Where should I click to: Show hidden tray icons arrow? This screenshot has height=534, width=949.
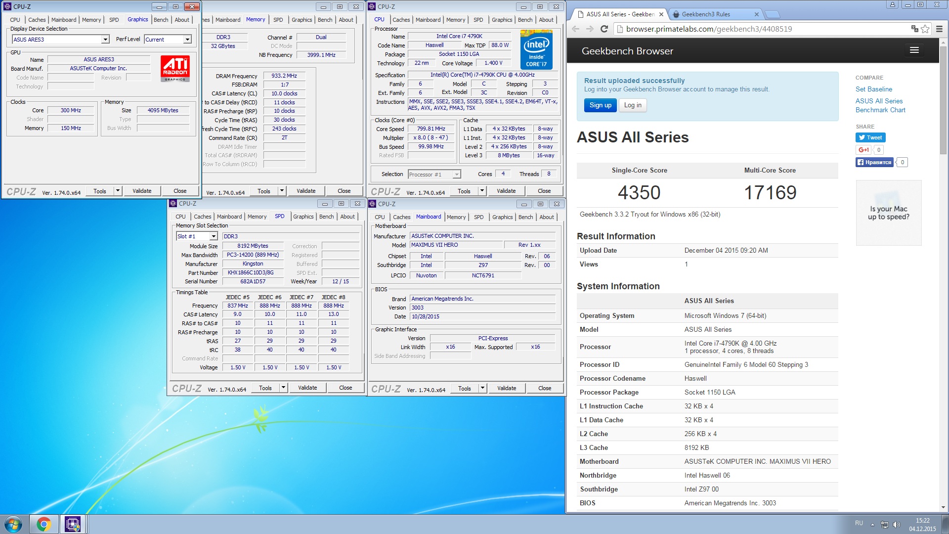pos(872,524)
